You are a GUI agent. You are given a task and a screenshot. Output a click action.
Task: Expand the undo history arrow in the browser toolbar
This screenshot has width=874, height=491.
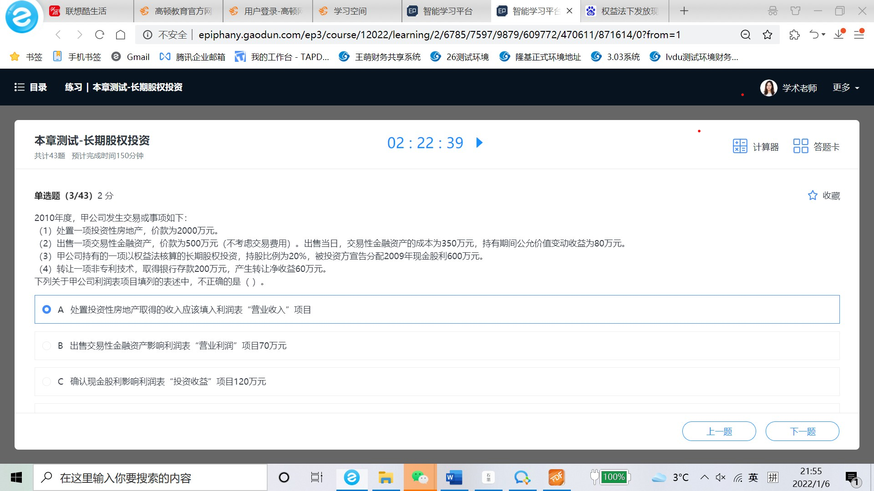pyautogui.click(x=823, y=35)
